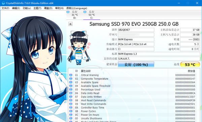
Task: Click the CrystalDiskInfo title bar app icon
Action: pyautogui.click(x=3, y=3)
